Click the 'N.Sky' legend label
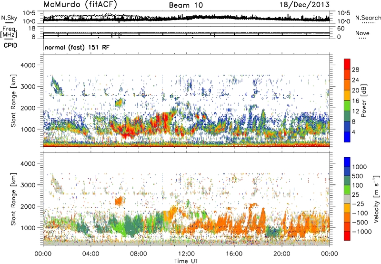Image resolution: width=381 pixels, height=264 pixels. click(x=9, y=18)
